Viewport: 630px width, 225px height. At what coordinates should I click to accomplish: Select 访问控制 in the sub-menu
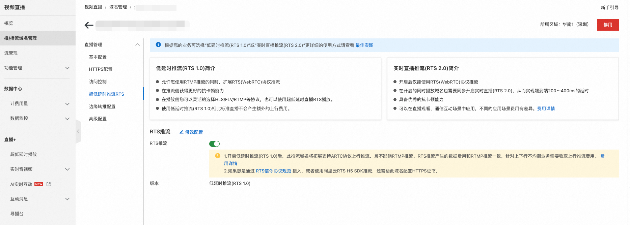tap(98, 82)
